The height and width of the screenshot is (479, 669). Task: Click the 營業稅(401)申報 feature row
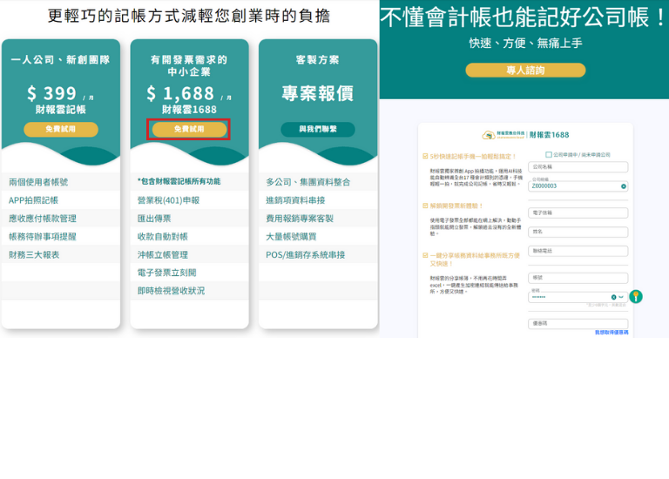[189, 200]
